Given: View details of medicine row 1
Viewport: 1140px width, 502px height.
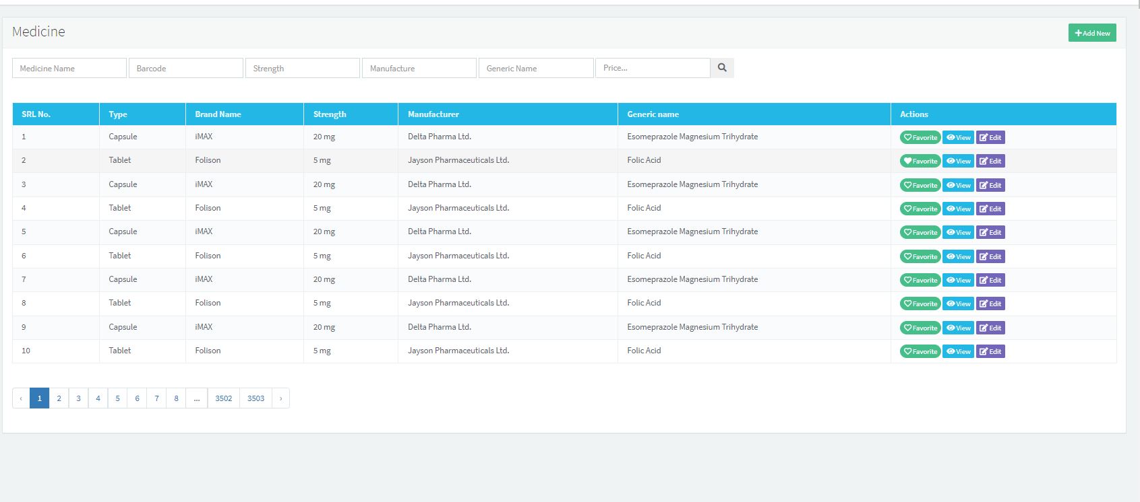Looking at the screenshot, I should 957,137.
